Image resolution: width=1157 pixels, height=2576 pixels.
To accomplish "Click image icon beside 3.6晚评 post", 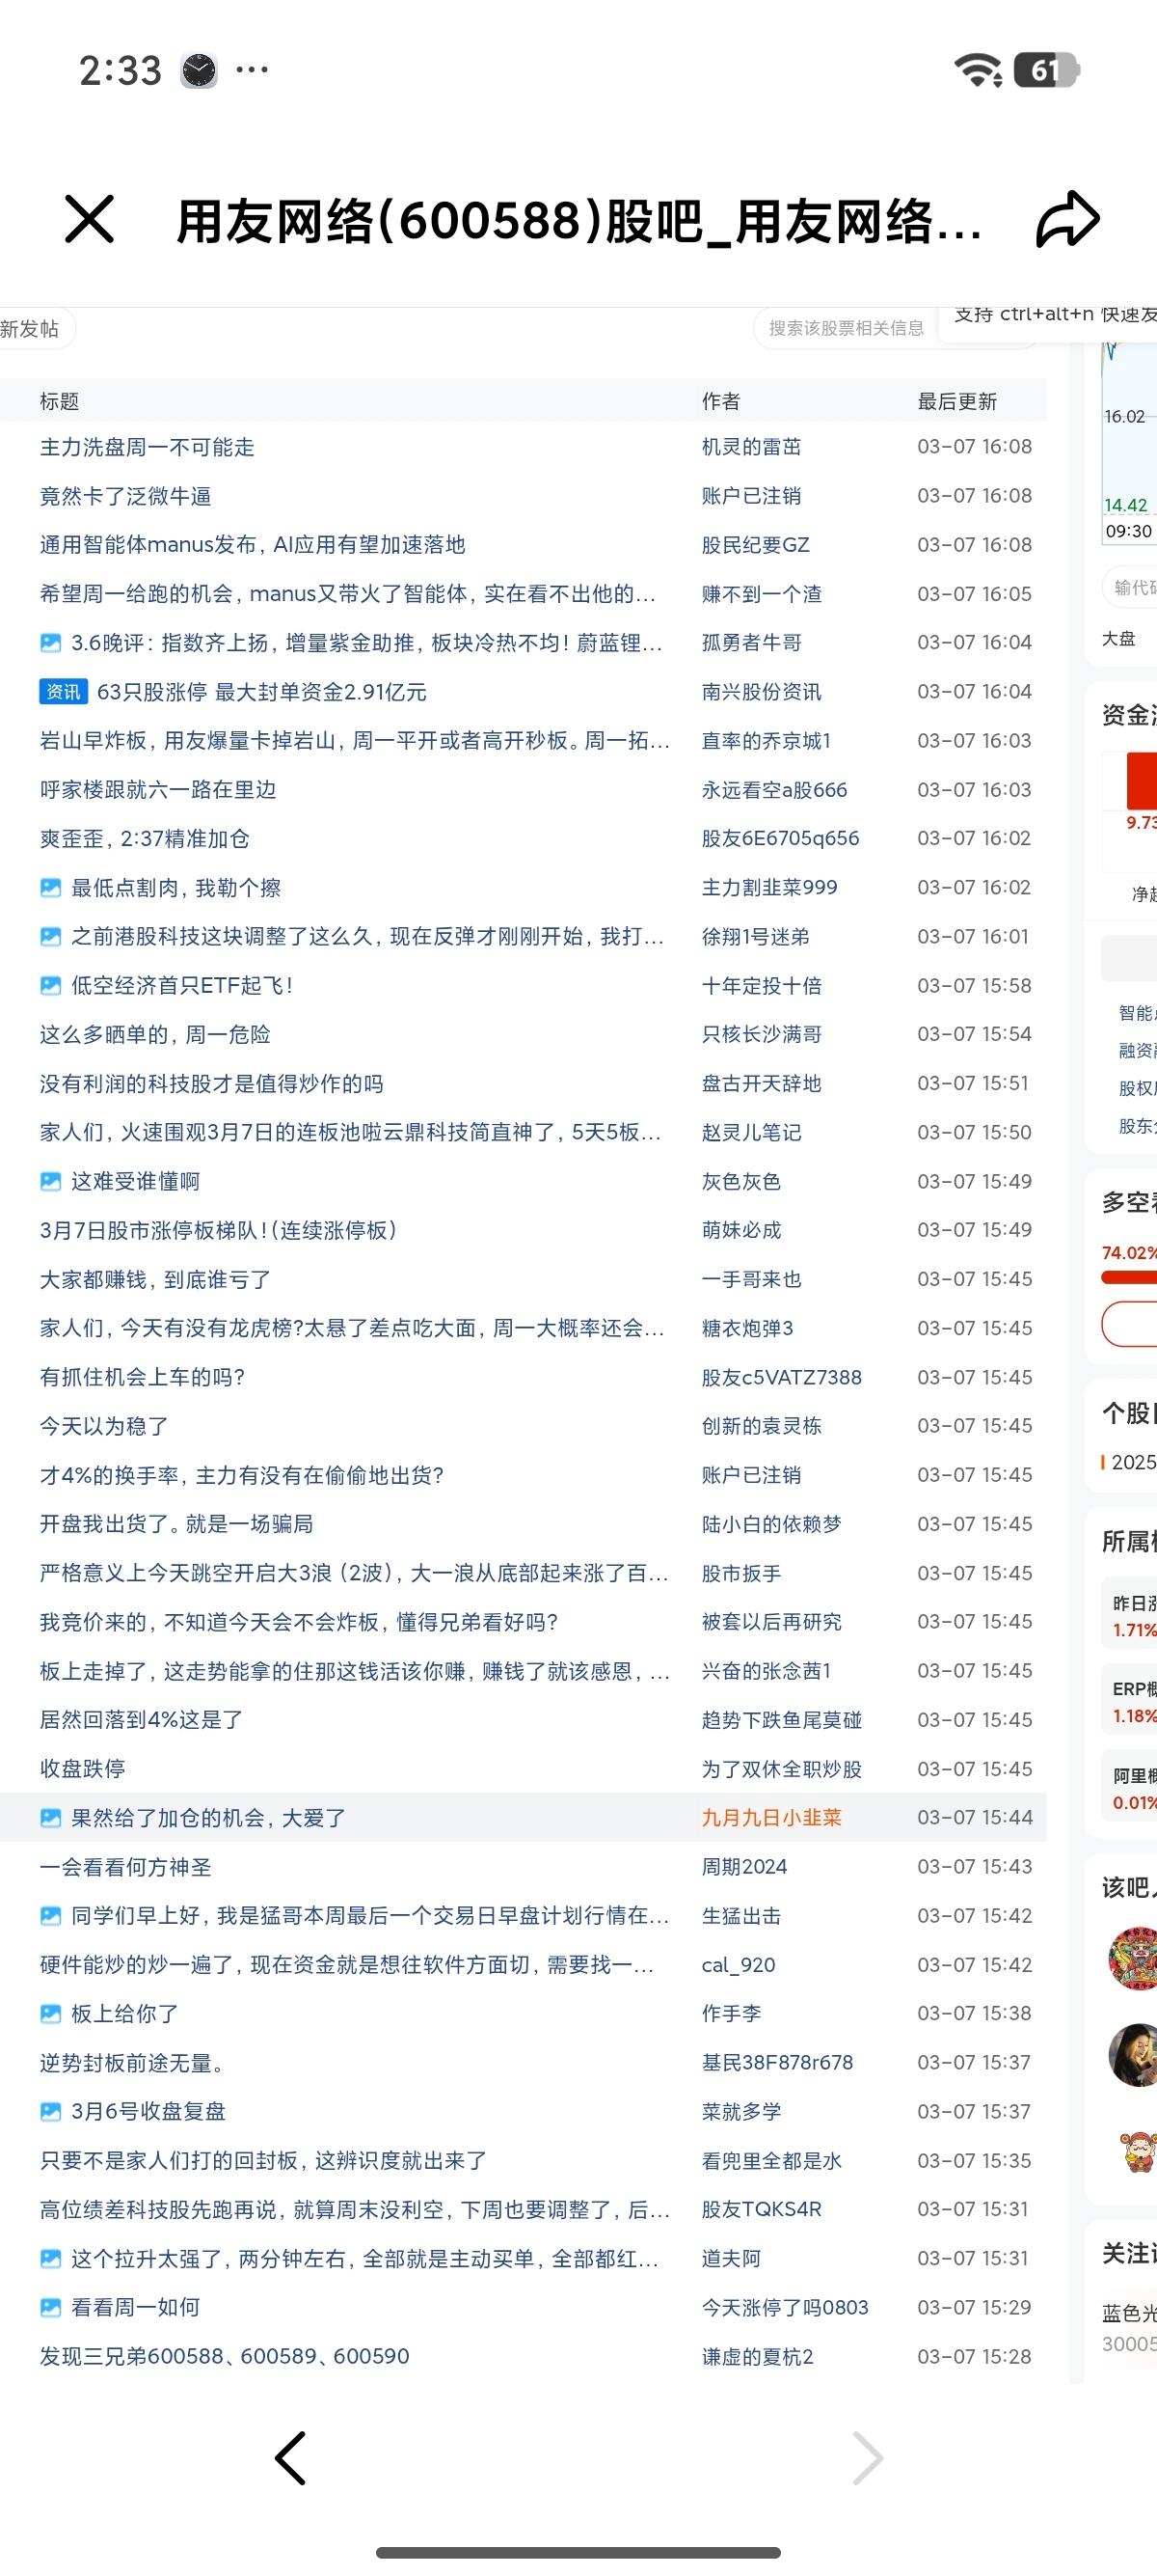I will [x=50, y=643].
